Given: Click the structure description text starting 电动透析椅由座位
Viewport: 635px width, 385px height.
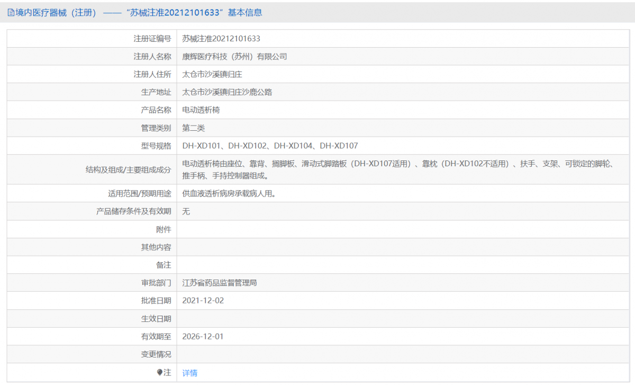Looking at the screenshot, I should tap(398, 169).
